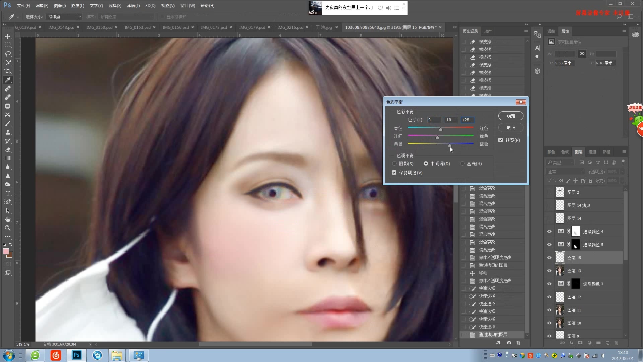Open the Paragraph panel icon
Screen dimensions: 643x362
[538, 57]
